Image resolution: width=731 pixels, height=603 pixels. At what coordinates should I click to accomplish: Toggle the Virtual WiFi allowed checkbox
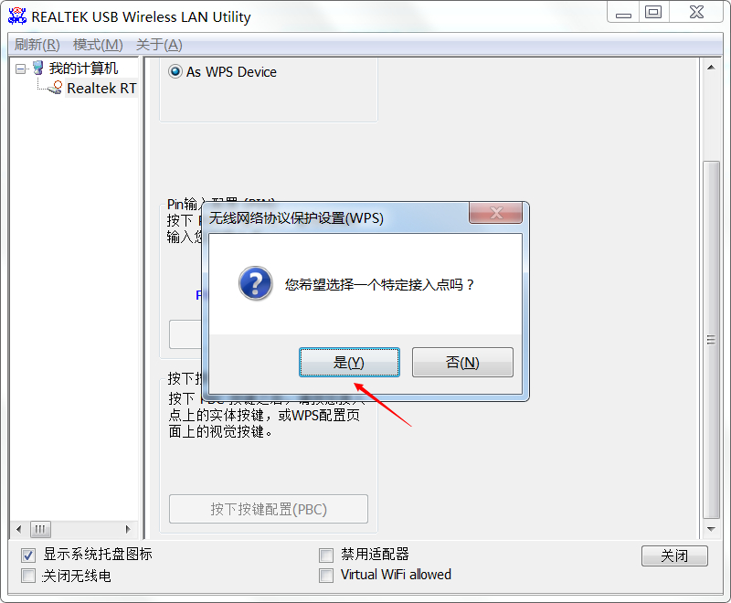pyautogui.click(x=326, y=576)
